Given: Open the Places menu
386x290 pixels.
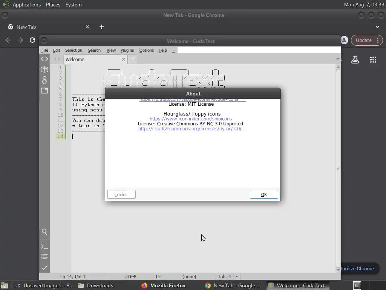Looking at the screenshot, I should click(53, 5).
